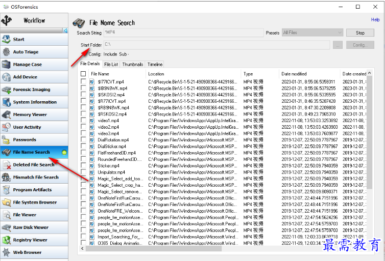
Task: Switch to the File Details tab
Action: [x=90, y=64]
